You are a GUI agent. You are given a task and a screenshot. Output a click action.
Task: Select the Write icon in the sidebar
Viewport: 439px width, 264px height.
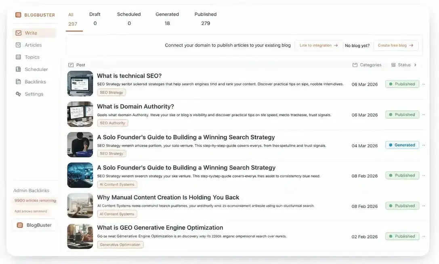(18, 33)
